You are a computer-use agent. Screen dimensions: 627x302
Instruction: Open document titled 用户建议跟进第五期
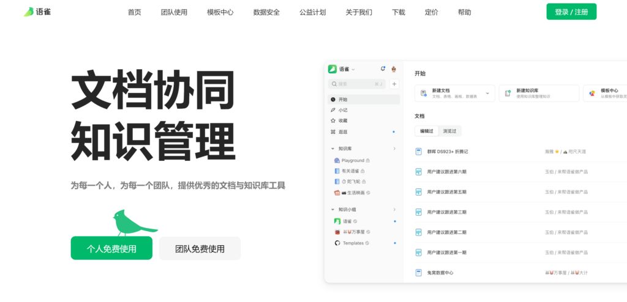coord(446,192)
